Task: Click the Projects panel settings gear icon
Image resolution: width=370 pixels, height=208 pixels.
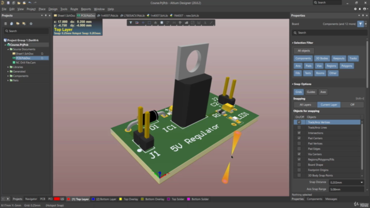Action: click(31, 24)
